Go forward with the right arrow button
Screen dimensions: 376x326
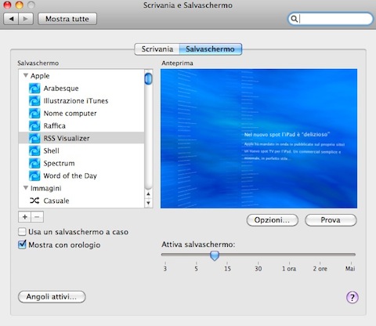point(26,19)
